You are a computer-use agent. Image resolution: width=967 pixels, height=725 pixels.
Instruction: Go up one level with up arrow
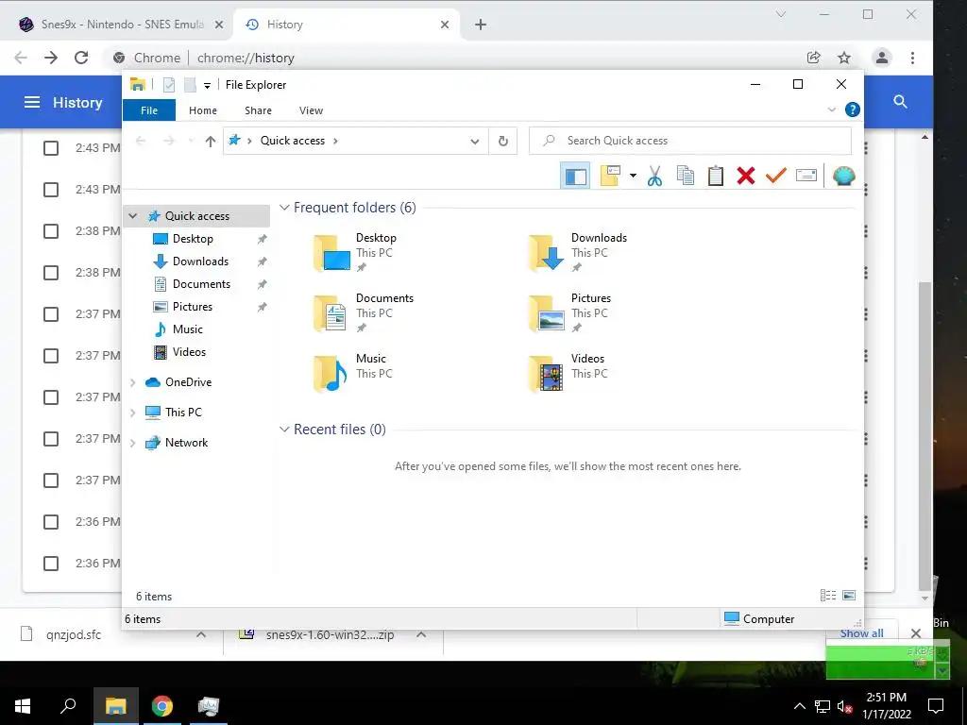211,142
